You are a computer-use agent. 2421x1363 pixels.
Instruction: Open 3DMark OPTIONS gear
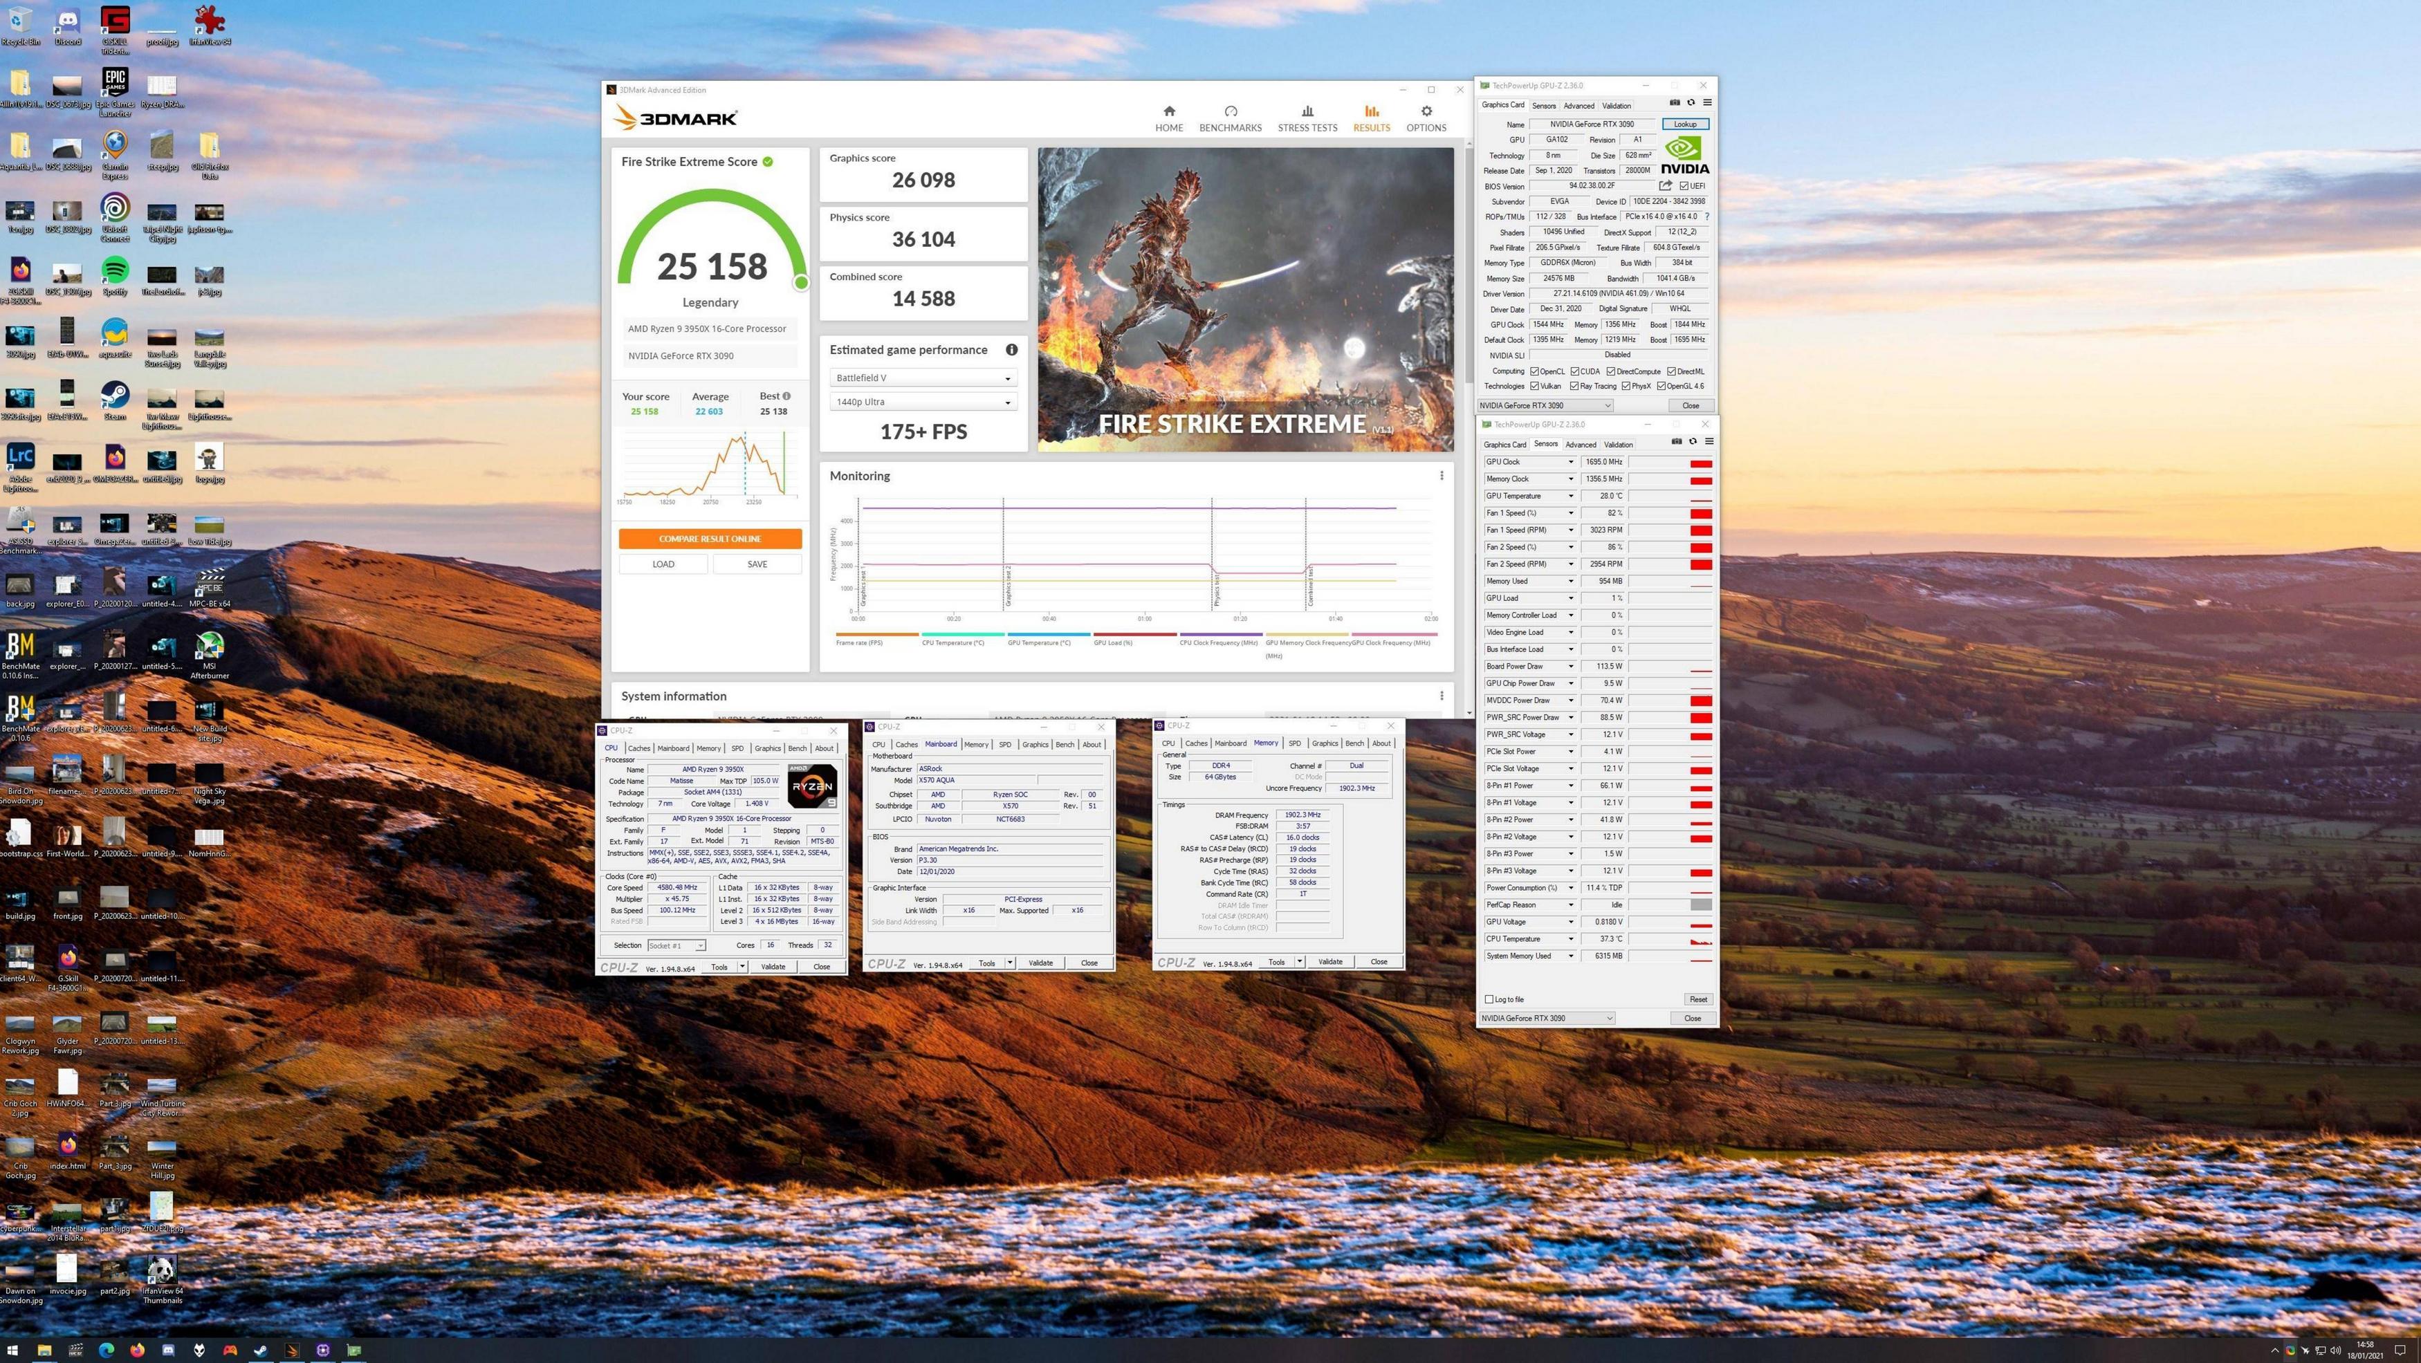pos(1426,118)
